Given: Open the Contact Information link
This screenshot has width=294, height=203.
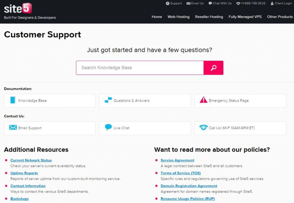Looking at the screenshot, I should point(28,186).
